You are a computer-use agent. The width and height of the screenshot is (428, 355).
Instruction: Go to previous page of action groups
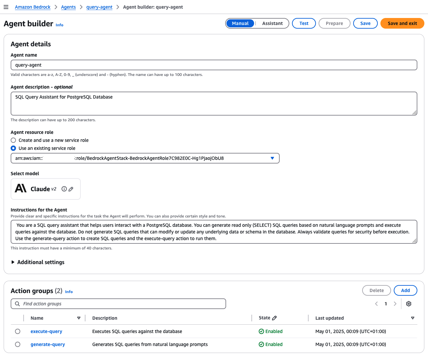[x=376, y=304]
